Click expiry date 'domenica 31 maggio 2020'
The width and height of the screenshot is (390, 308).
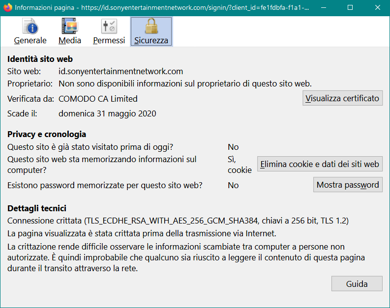click(x=107, y=113)
